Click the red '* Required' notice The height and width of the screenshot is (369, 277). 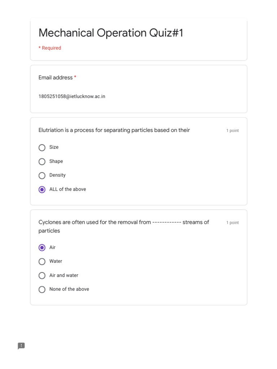tap(50, 48)
